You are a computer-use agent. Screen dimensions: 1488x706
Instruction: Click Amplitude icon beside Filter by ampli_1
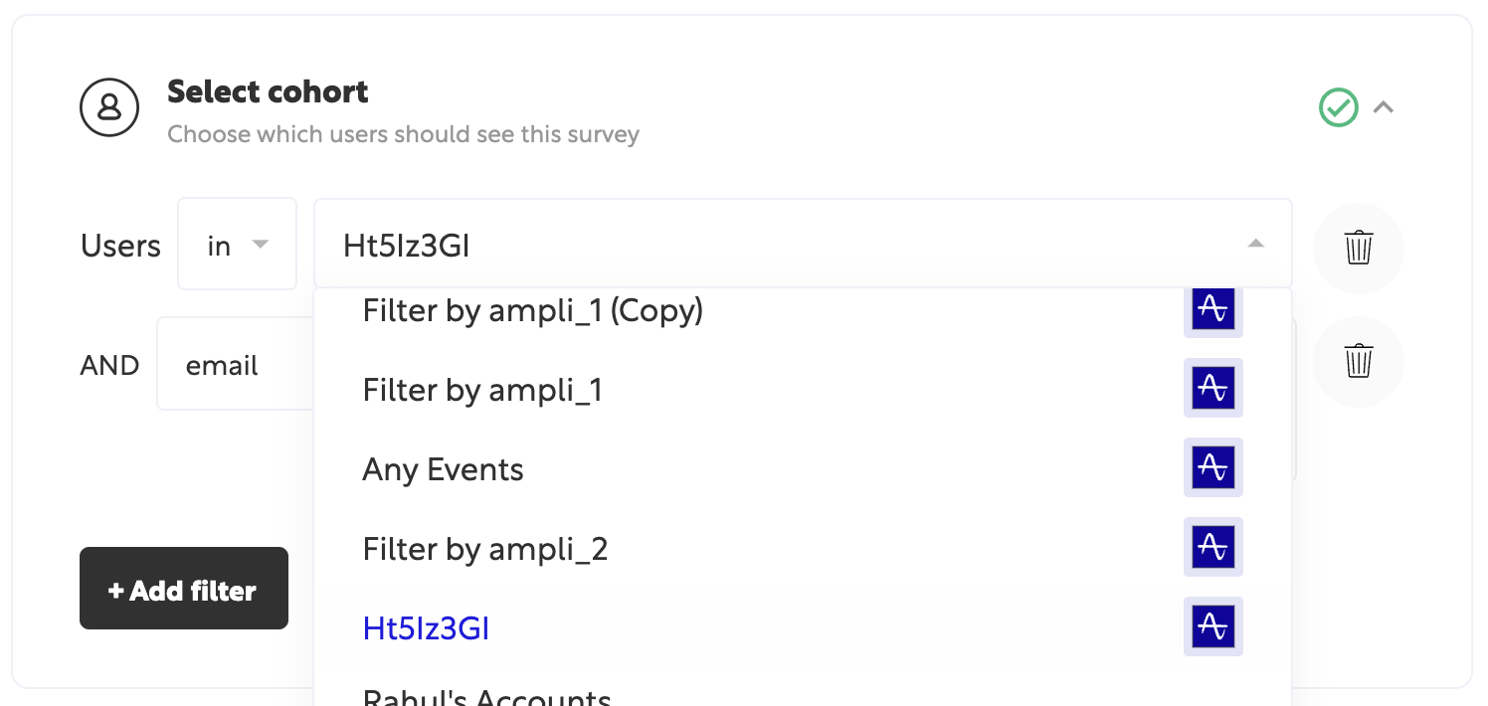coord(1212,388)
